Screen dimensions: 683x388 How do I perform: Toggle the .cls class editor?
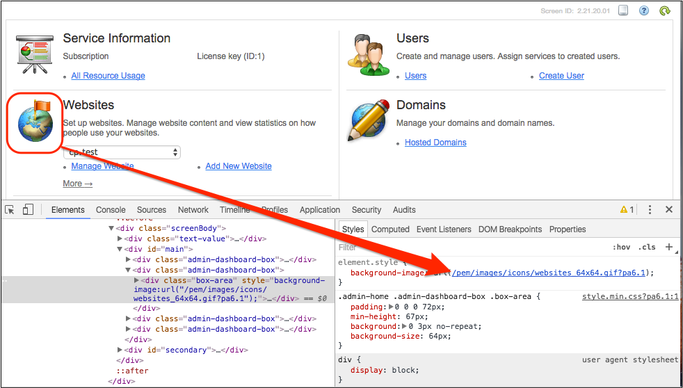(x=648, y=247)
